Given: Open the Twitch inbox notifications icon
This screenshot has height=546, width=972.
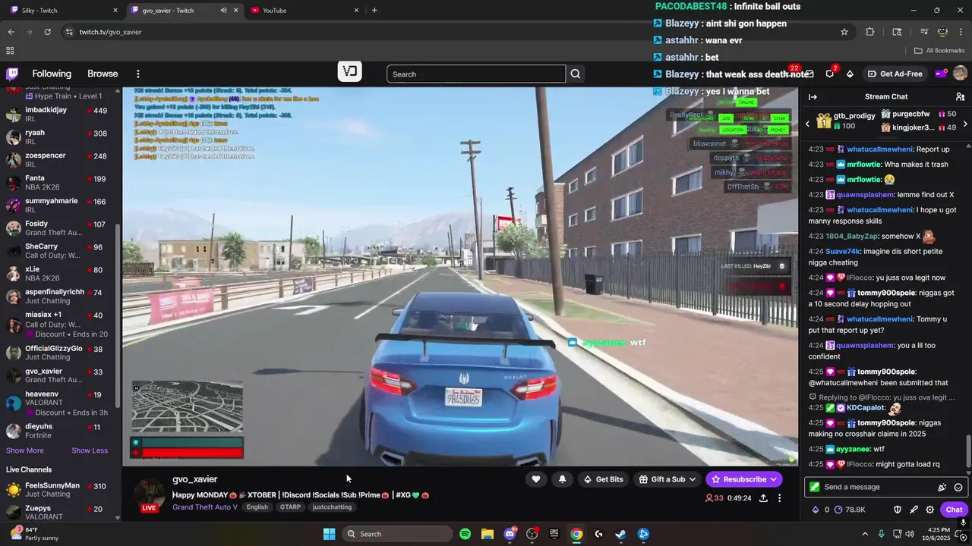Looking at the screenshot, I should (809, 74).
